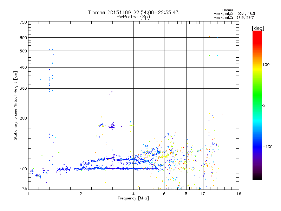Click the y-axis label '300'
Viewport: 281px width, 211px height.
[23, 89]
